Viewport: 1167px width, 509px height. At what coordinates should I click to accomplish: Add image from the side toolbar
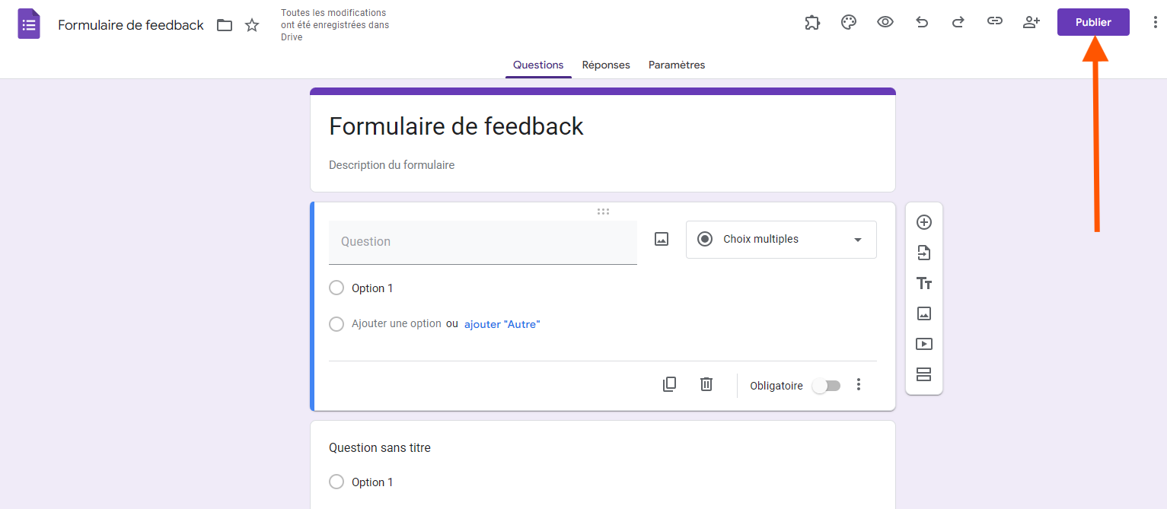(924, 313)
